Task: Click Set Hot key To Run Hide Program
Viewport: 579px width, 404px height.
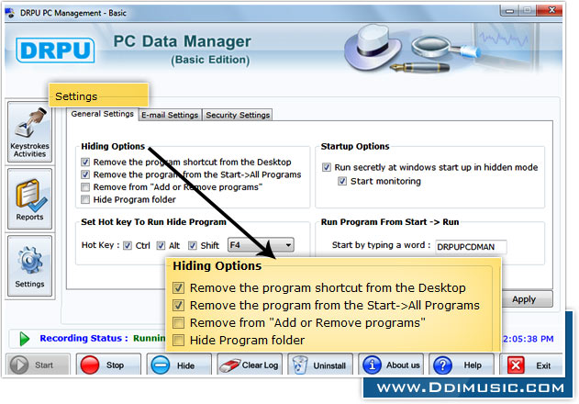Action: pyautogui.click(x=153, y=222)
